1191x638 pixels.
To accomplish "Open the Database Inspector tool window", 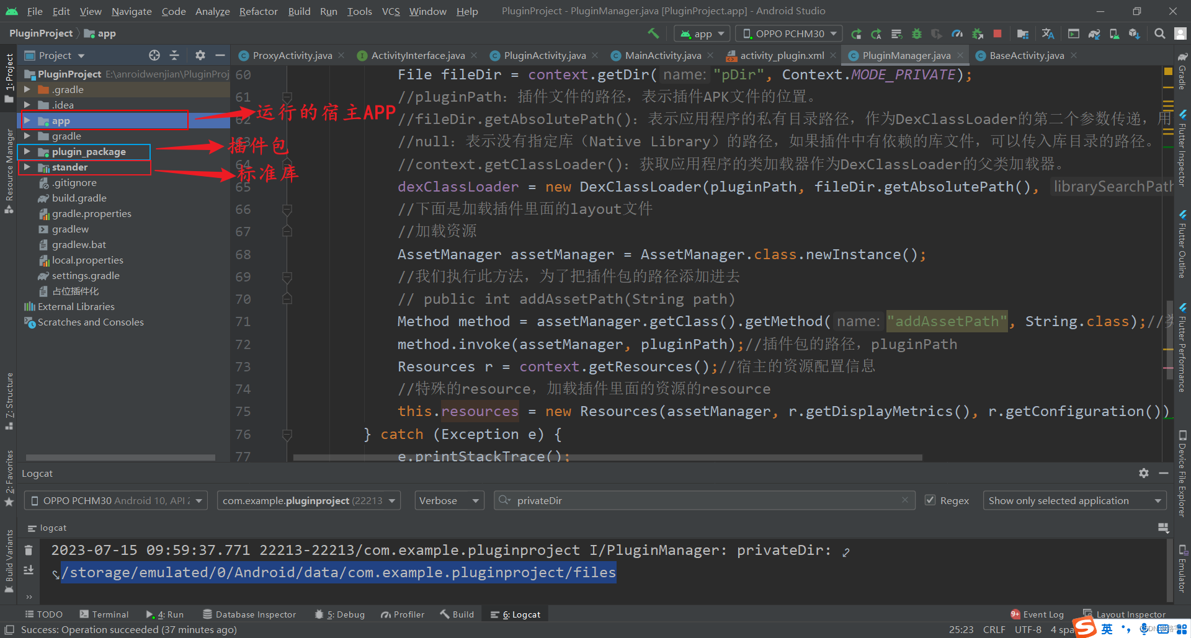I will point(249,614).
